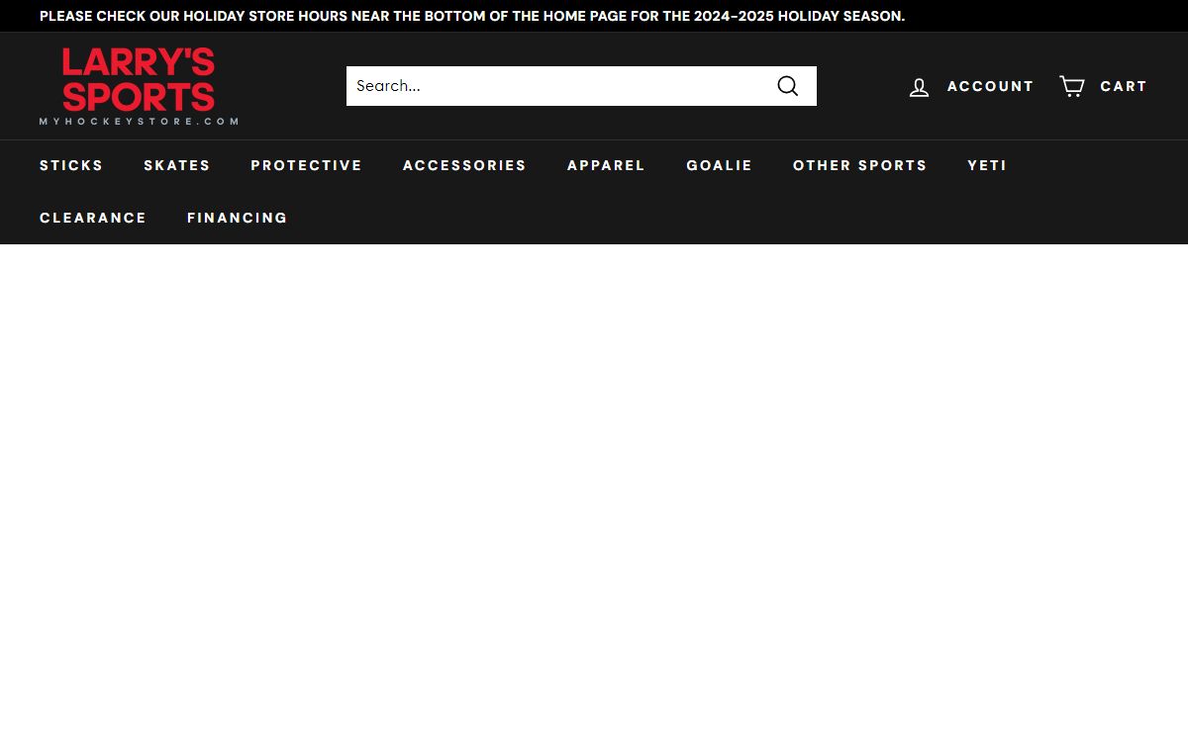Click the shopping cart icon

(x=1071, y=86)
